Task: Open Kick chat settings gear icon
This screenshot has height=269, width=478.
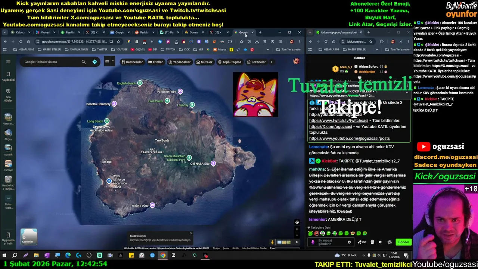Action: (380, 242)
